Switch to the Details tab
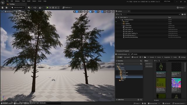Screen dimensions: 187x105 pos(134,54)
